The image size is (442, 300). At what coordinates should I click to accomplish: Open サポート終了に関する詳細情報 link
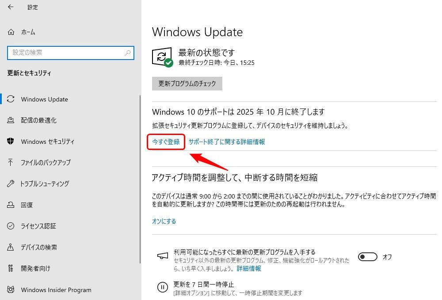(227, 142)
